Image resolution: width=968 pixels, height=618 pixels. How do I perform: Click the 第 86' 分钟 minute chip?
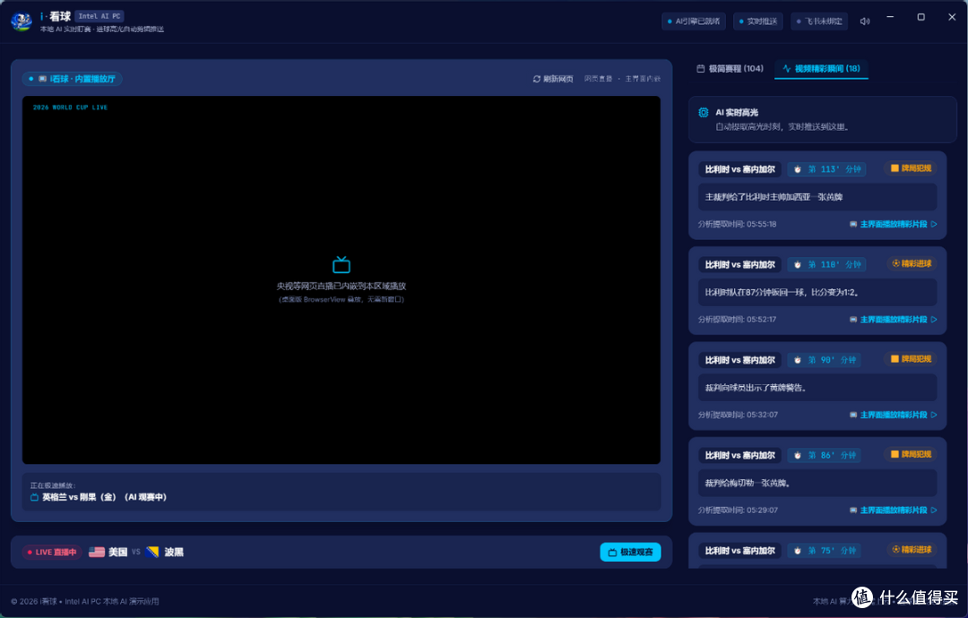(x=825, y=455)
